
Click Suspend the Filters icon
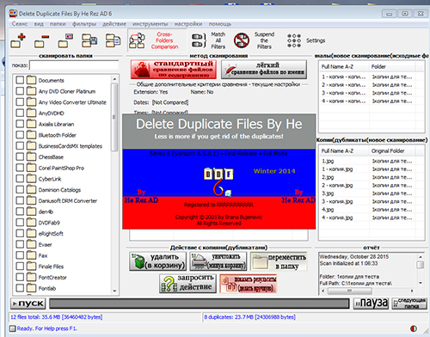[x=242, y=40]
